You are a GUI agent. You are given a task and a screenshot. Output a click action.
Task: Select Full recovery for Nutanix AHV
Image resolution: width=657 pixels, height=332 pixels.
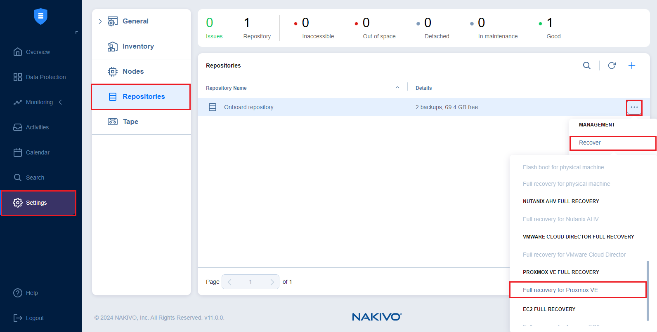[x=560, y=219]
